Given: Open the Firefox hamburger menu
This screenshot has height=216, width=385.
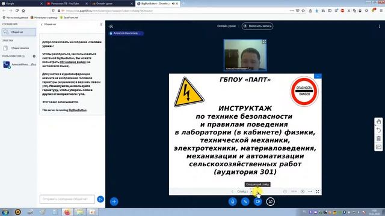Looking at the screenshot, I should 381,11.
